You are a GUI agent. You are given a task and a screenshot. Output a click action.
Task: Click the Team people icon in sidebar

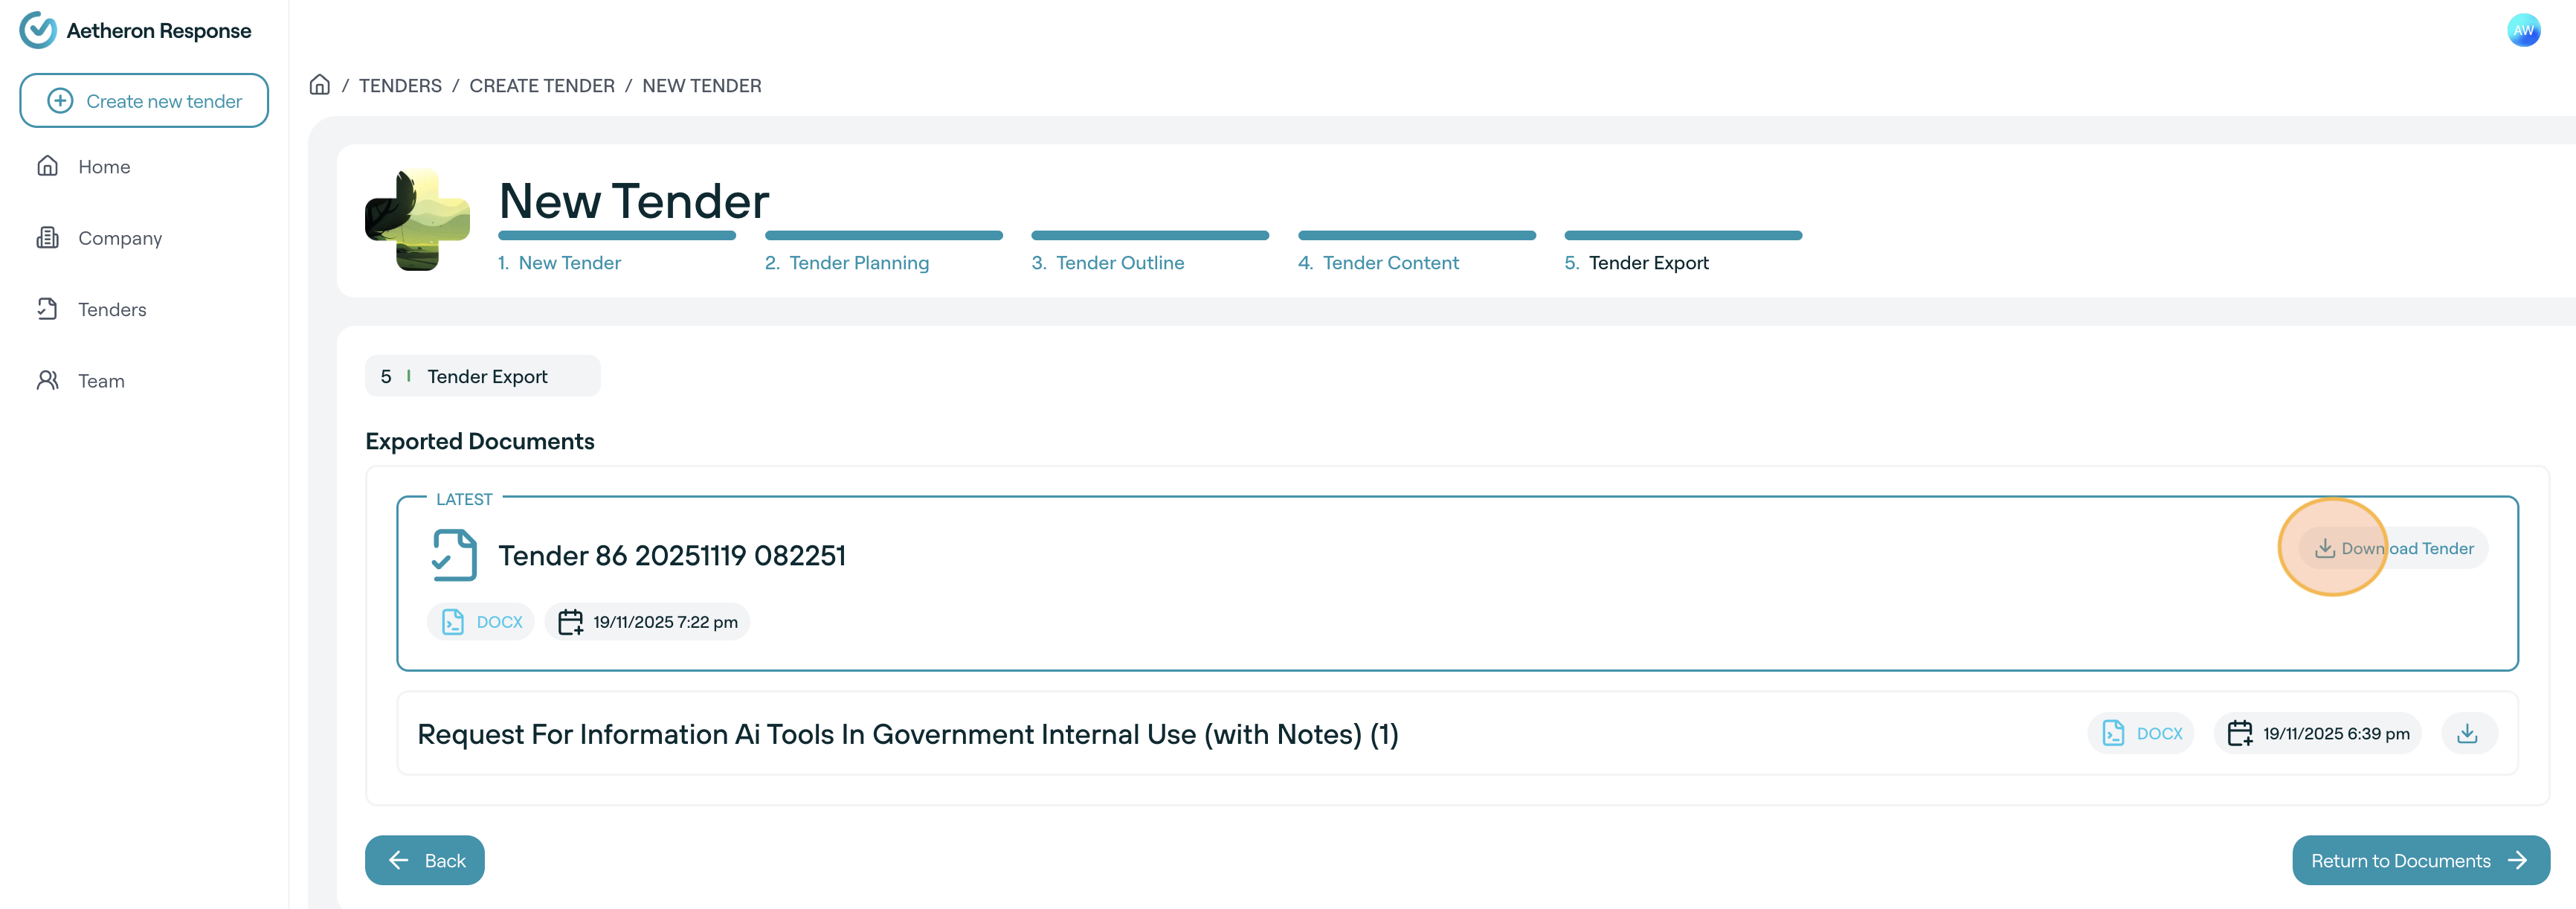pyautogui.click(x=47, y=380)
